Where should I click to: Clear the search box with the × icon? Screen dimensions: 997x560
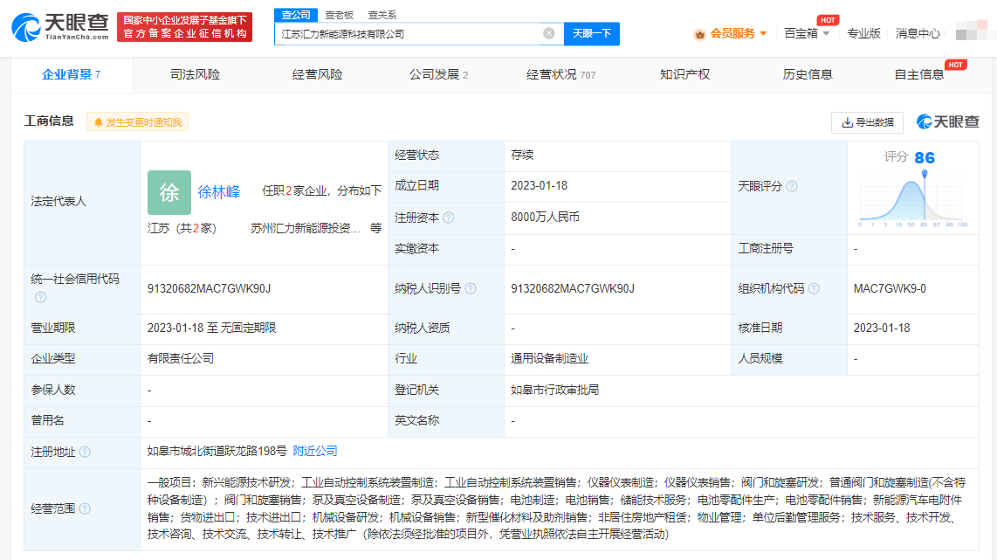(548, 33)
